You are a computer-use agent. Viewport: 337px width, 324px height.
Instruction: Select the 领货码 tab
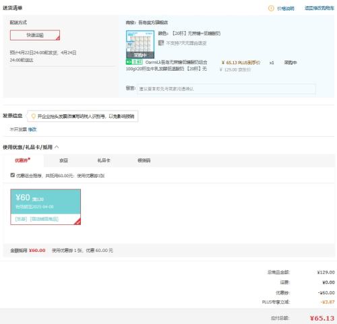(144, 160)
